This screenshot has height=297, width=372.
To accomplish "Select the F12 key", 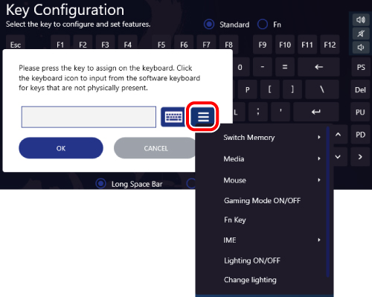I will pos(330,45).
